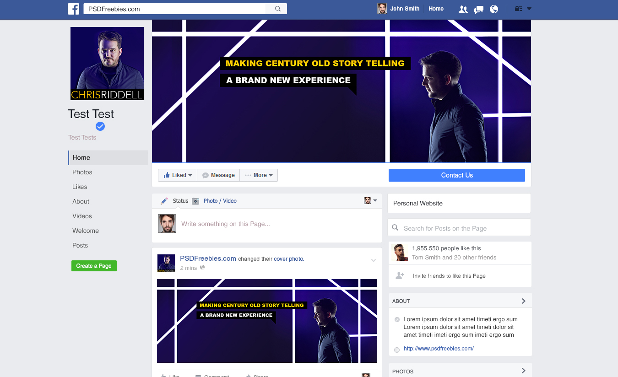Viewport: 618px width, 377px height.
Task: Select Home in the top navigation
Action: pos(436,8)
